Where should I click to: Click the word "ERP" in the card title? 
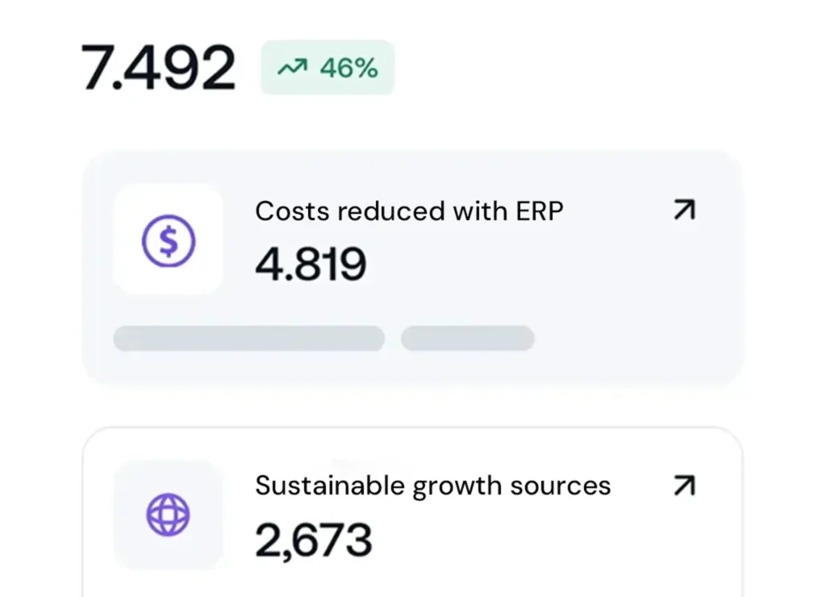pos(538,211)
